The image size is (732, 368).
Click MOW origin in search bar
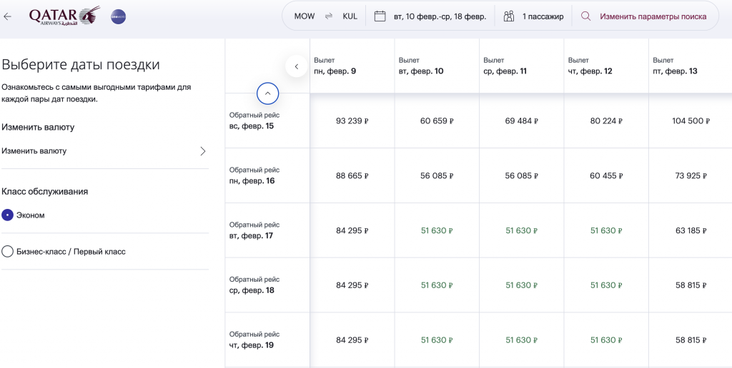pyautogui.click(x=305, y=16)
